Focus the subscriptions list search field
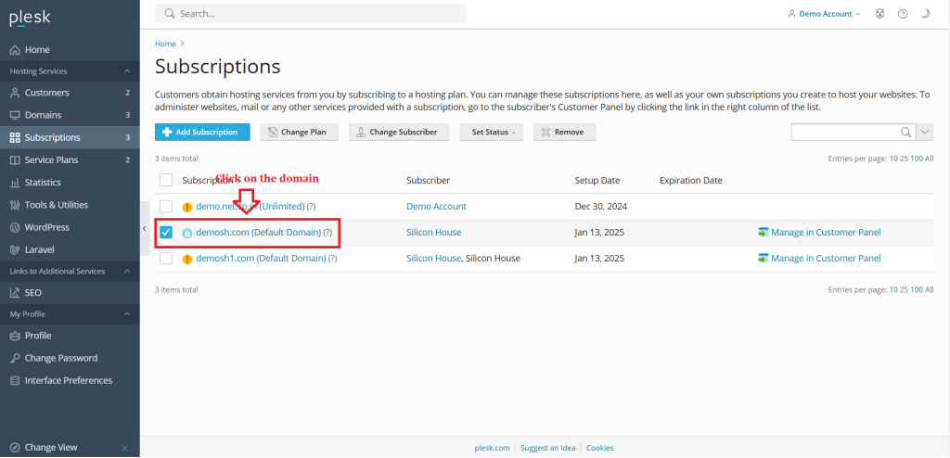This screenshot has width=950, height=458. 845,132
